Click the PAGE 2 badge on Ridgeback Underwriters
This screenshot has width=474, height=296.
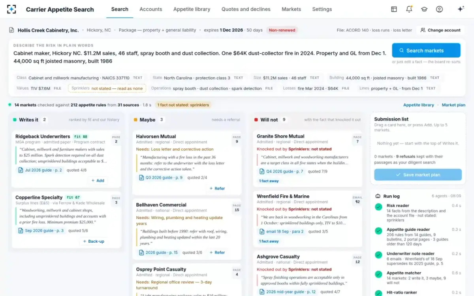tap(116, 139)
